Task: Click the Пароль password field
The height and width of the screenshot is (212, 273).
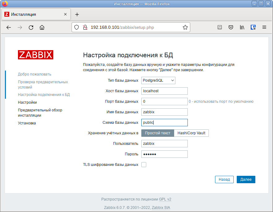Action: tap(165, 154)
